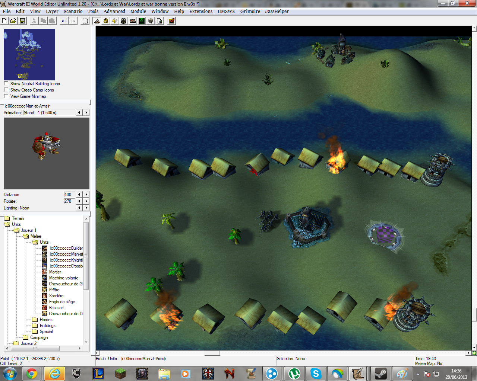The image size is (477, 381).
Task: Open the UMSWE menu
Action: pos(227,12)
